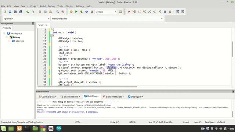
Task: Abort the current build
Action: point(92,12)
